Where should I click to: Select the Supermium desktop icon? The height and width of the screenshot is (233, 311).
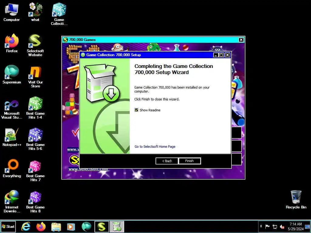point(12,75)
